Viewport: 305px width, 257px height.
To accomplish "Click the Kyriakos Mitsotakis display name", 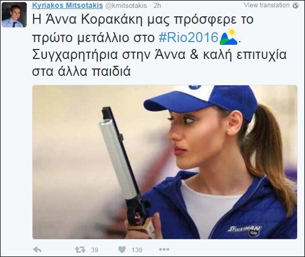I will 67,5.
